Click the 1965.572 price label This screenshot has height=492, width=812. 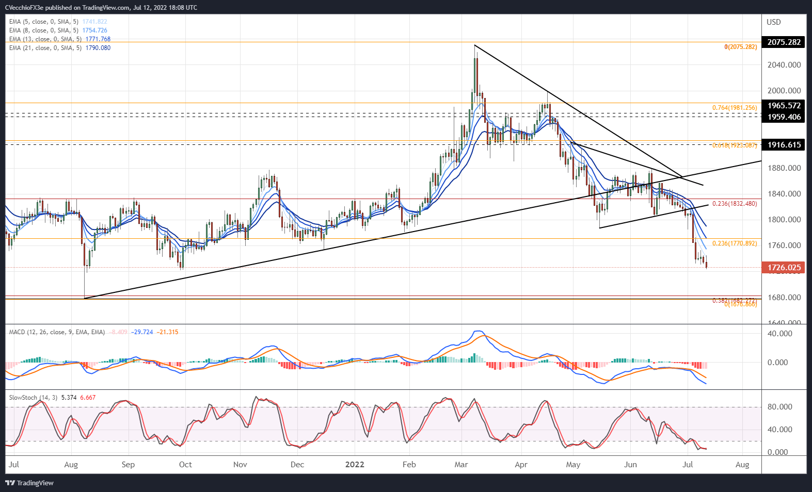pos(784,106)
